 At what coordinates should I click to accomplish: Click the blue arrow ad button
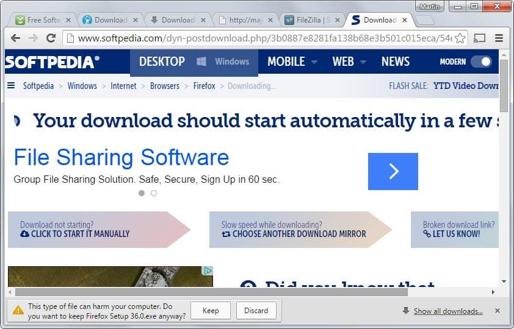(x=393, y=171)
